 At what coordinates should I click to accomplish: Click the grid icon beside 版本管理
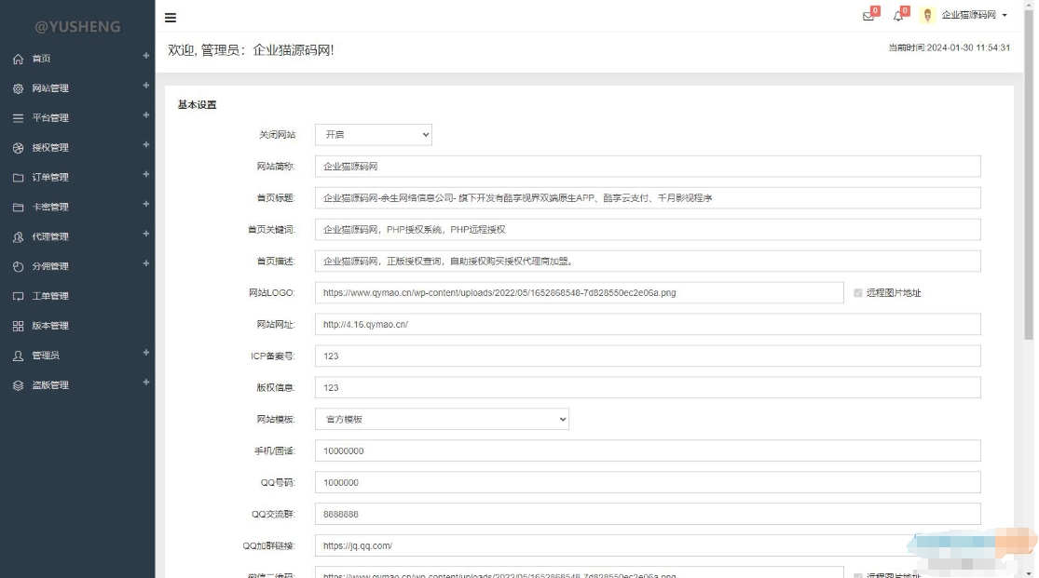[x=18, y=326]
